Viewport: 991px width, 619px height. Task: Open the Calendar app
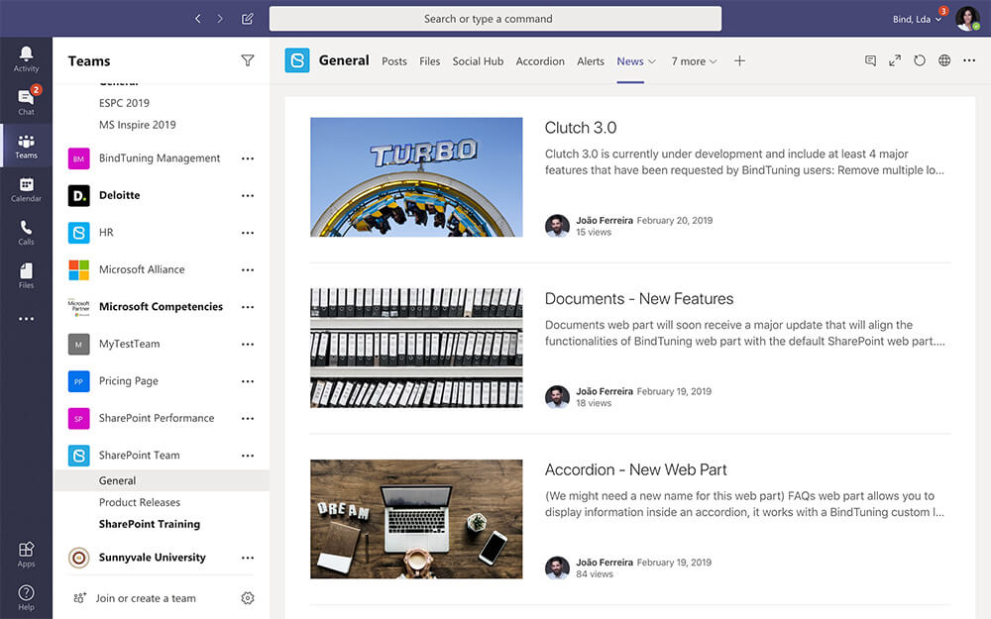click(26, 189)
